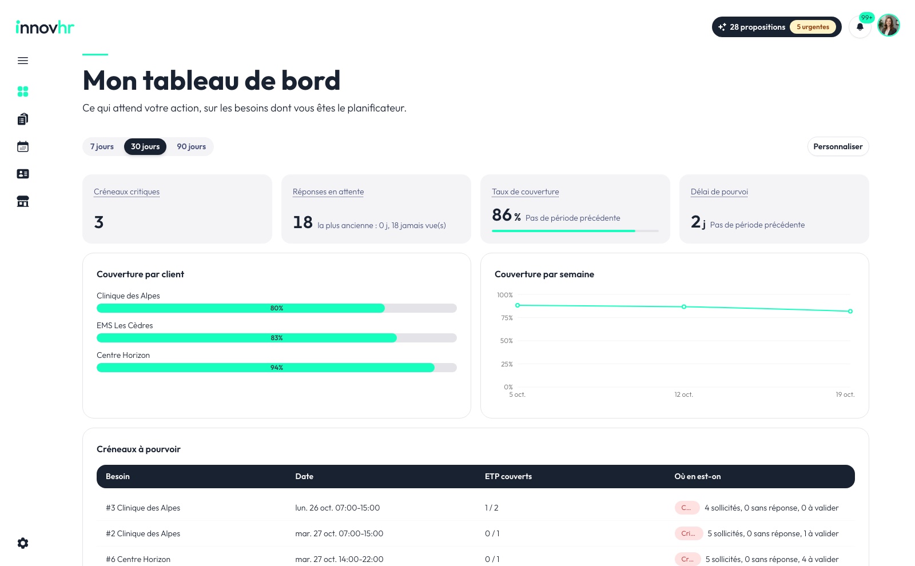Click the status text "5 sollicités, 0 sans réponse, 4 à valider"
Image resolution: width=915 pixels, height=566 pixels.
[772, 559]
